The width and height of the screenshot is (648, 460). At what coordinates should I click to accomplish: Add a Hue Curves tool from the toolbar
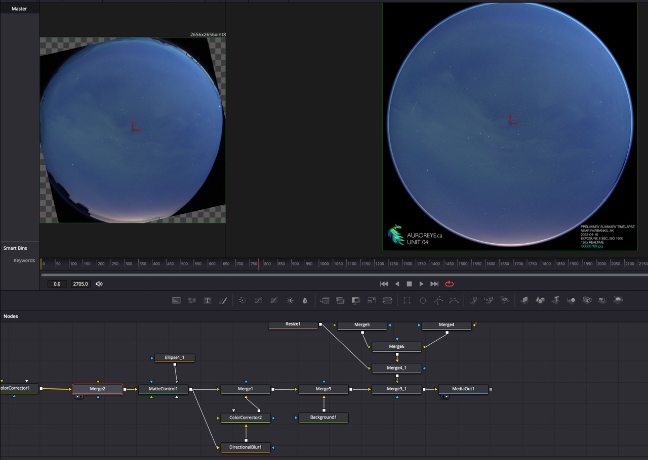tap(274, 300)
